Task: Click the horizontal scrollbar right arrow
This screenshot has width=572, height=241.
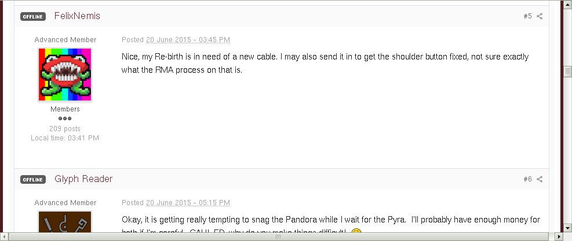Action: coord(558,236)
